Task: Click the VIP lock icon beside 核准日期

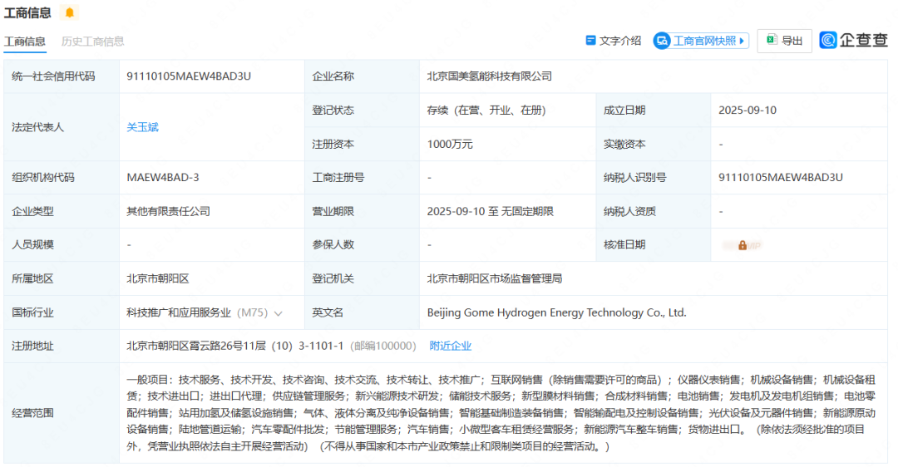Action: point(743,245)
